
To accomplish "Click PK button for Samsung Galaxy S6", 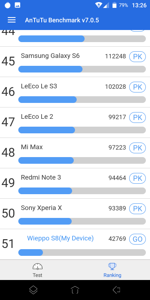I will [137, 57].
